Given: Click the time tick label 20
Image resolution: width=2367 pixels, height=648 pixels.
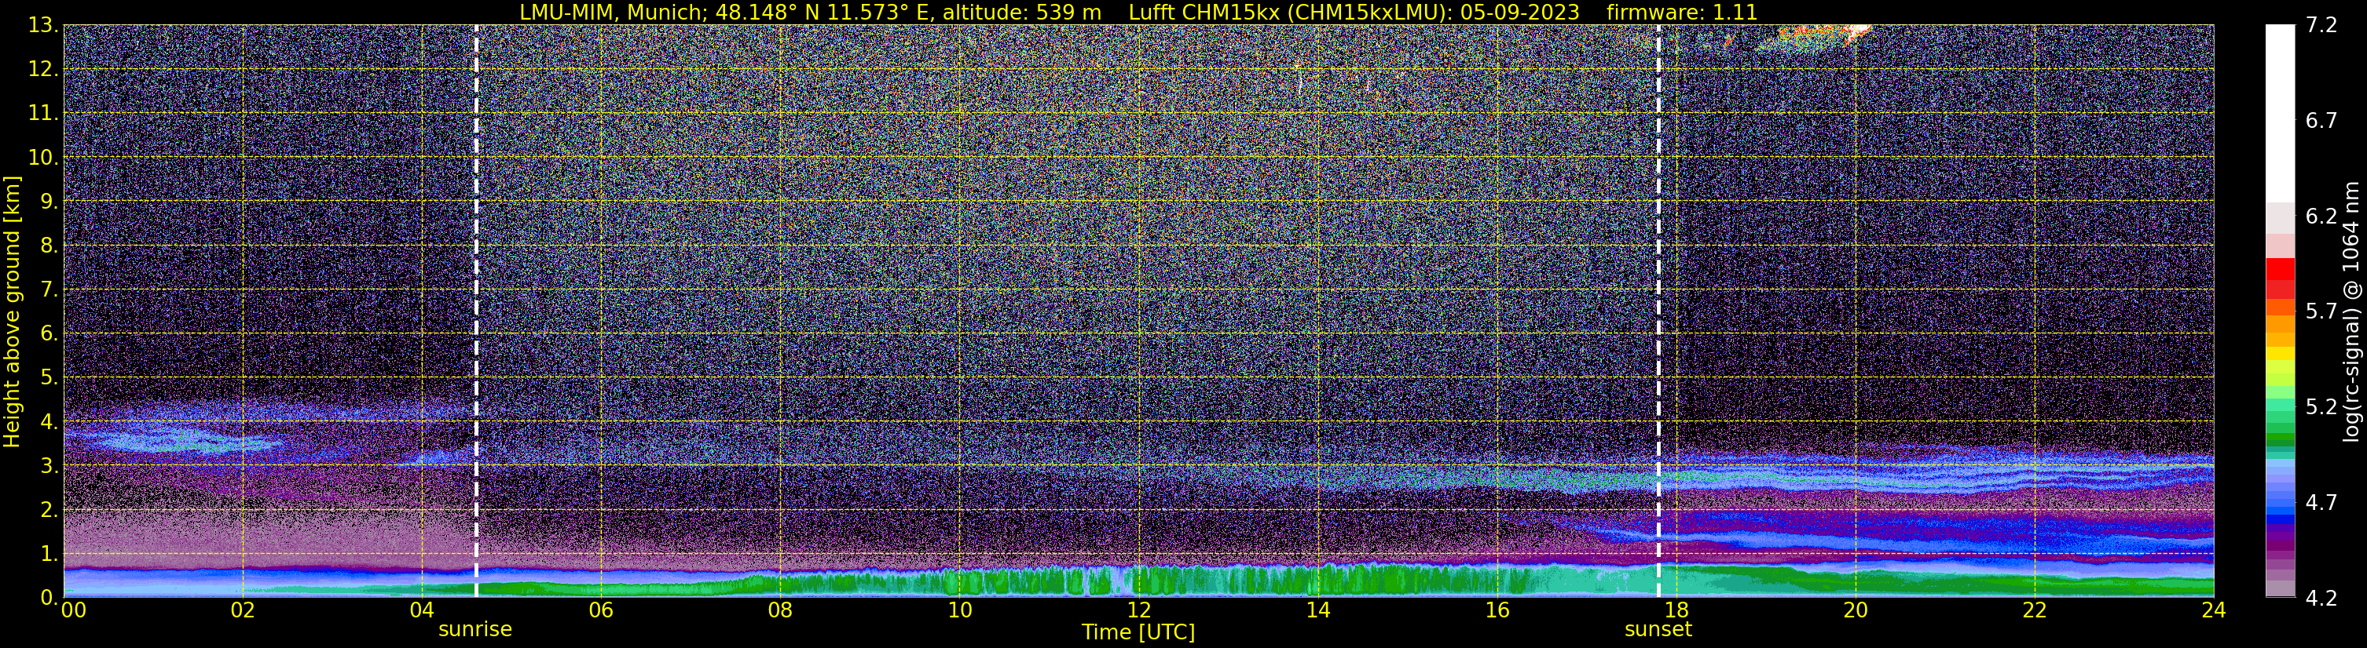Looking at the screenshot, I should click(x=1856, y=610).
